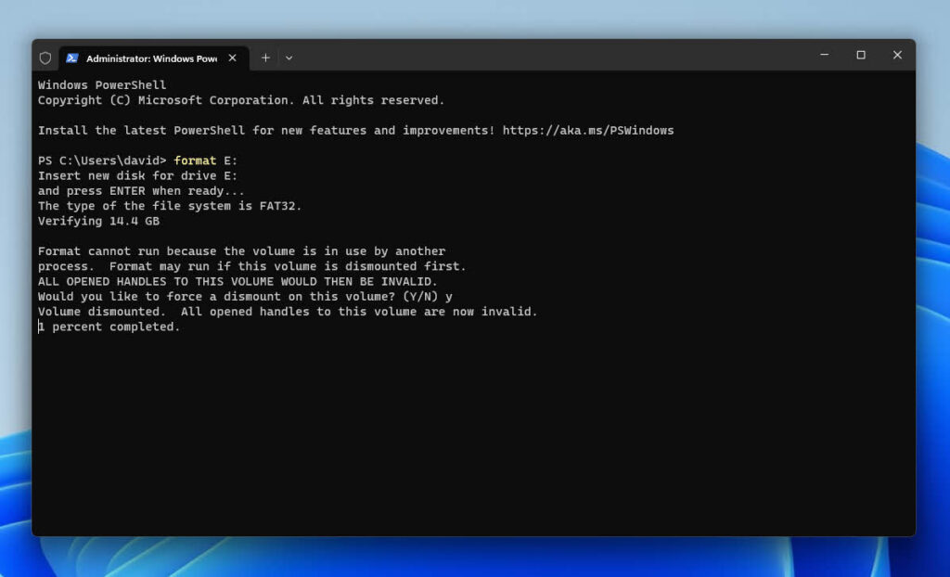The width and height of the screenshot is (950, 577).
Task: Expand the new tab profile dropdown chevron
Action: (x=289, y=58)
